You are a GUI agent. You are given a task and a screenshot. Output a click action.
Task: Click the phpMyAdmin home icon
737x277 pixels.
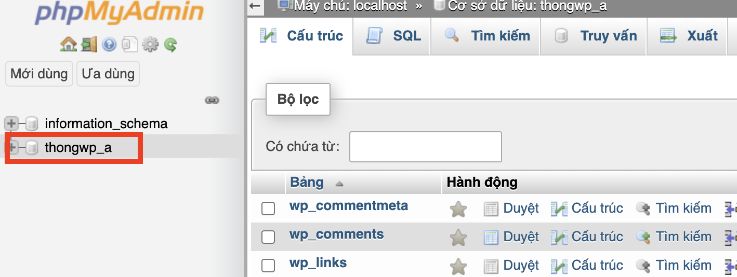point(68,45)
